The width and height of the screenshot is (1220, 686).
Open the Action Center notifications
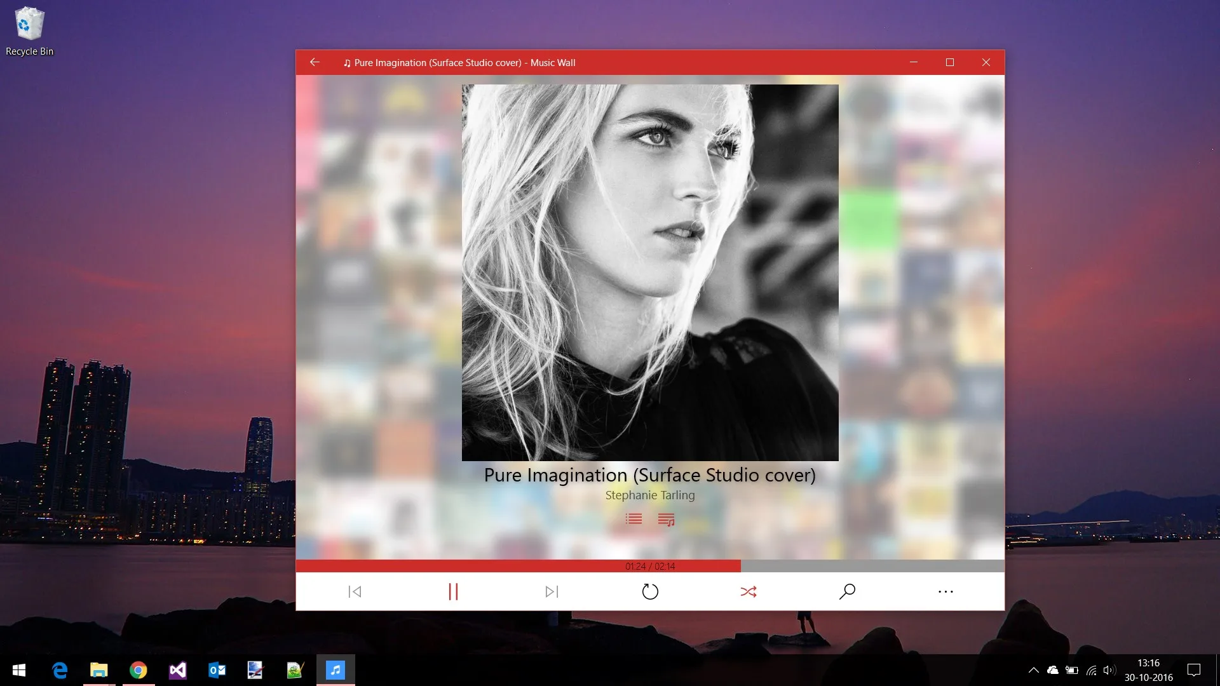point(1194,670)
